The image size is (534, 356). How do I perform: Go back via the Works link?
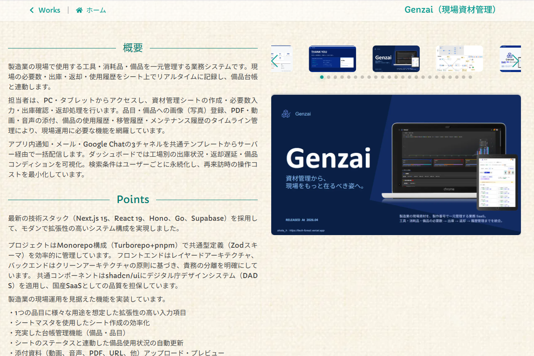pyautogui.click(x=45, y=10)
